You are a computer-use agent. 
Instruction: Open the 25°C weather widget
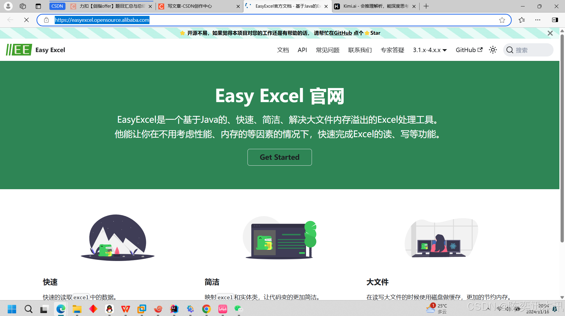click(x=436, y=309)
